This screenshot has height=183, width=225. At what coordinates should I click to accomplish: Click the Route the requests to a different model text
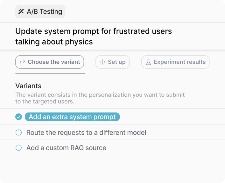86,132
